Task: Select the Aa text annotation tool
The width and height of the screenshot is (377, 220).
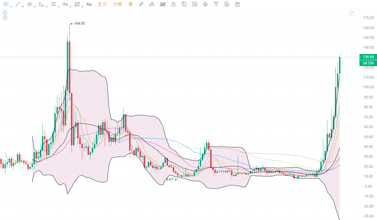Action: coord(89,4)
